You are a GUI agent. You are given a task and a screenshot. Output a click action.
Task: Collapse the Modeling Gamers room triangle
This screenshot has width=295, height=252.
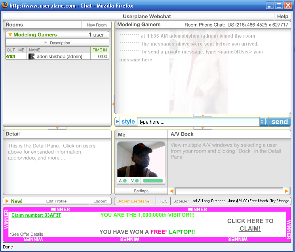(10, 34)
